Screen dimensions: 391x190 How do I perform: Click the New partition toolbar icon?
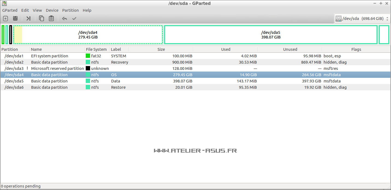tap(5, 19)
